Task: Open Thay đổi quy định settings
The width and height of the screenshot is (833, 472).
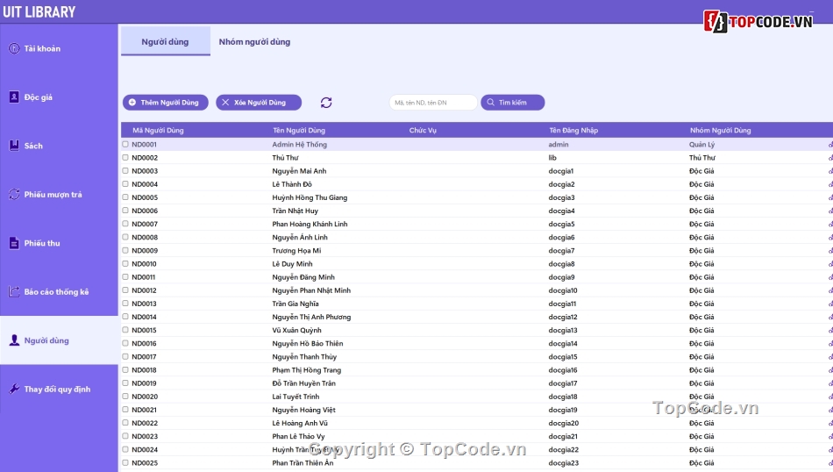Action: 57,390
